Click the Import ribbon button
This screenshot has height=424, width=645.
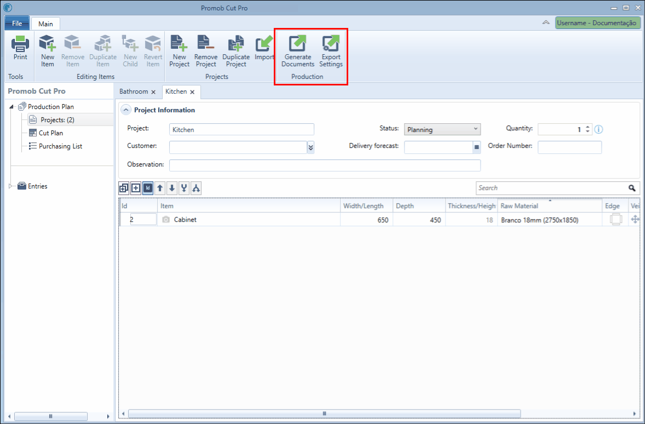coord(264,48)
